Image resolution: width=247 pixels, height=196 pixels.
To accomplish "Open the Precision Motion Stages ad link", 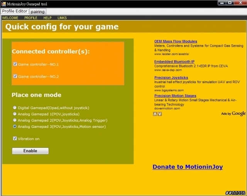I will click(175, 96).
